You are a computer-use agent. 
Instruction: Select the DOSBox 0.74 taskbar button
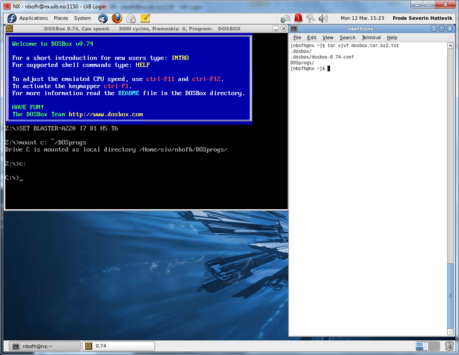coord(119,346)
